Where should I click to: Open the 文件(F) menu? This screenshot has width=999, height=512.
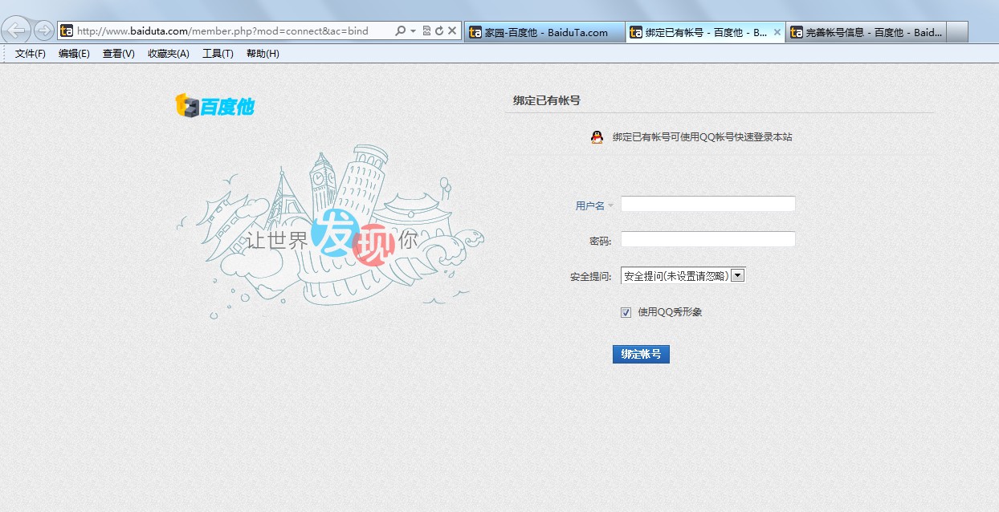click(x=31, y=54)
